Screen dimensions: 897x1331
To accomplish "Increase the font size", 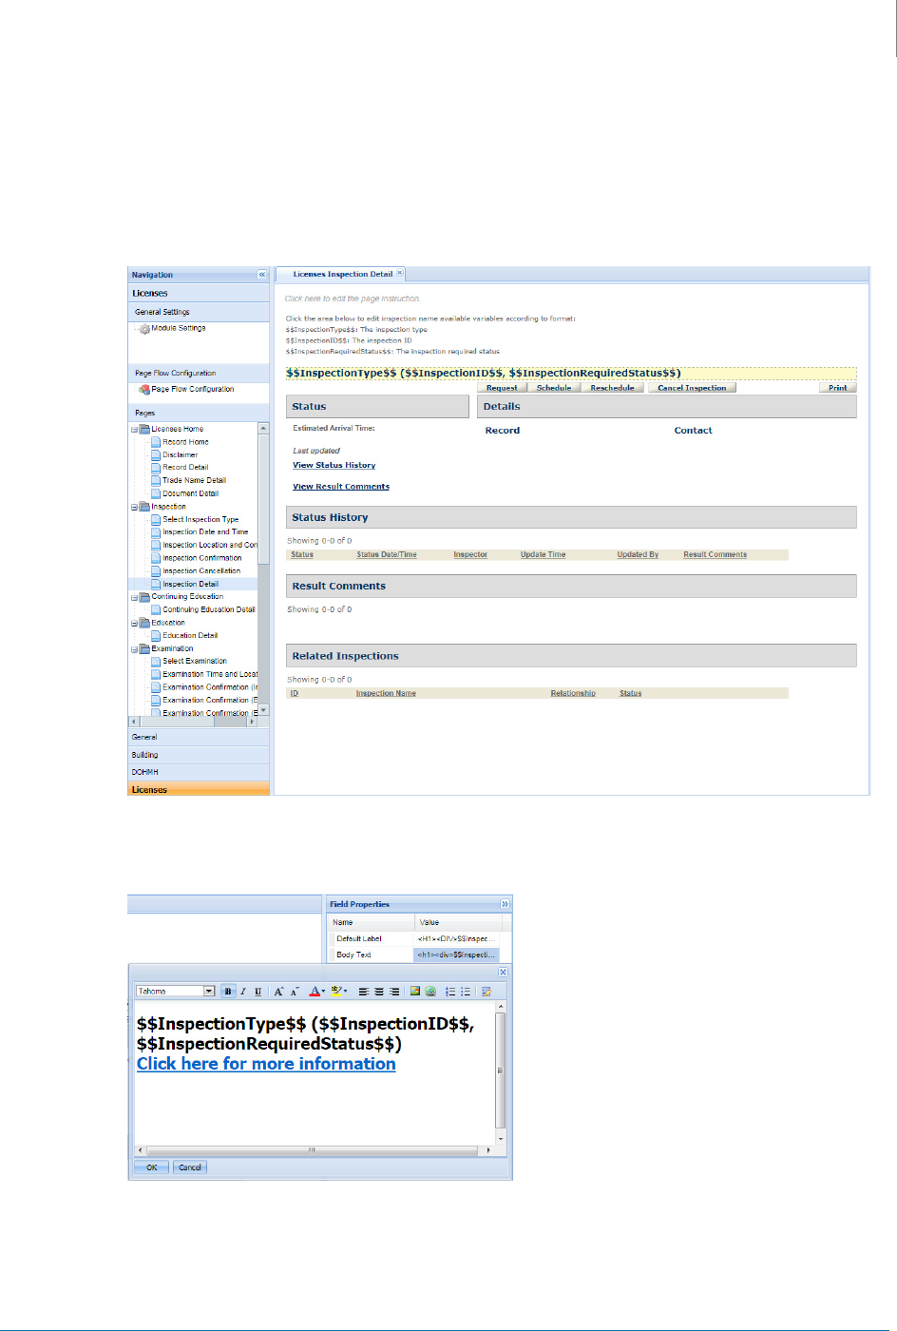I will [279, 991].
